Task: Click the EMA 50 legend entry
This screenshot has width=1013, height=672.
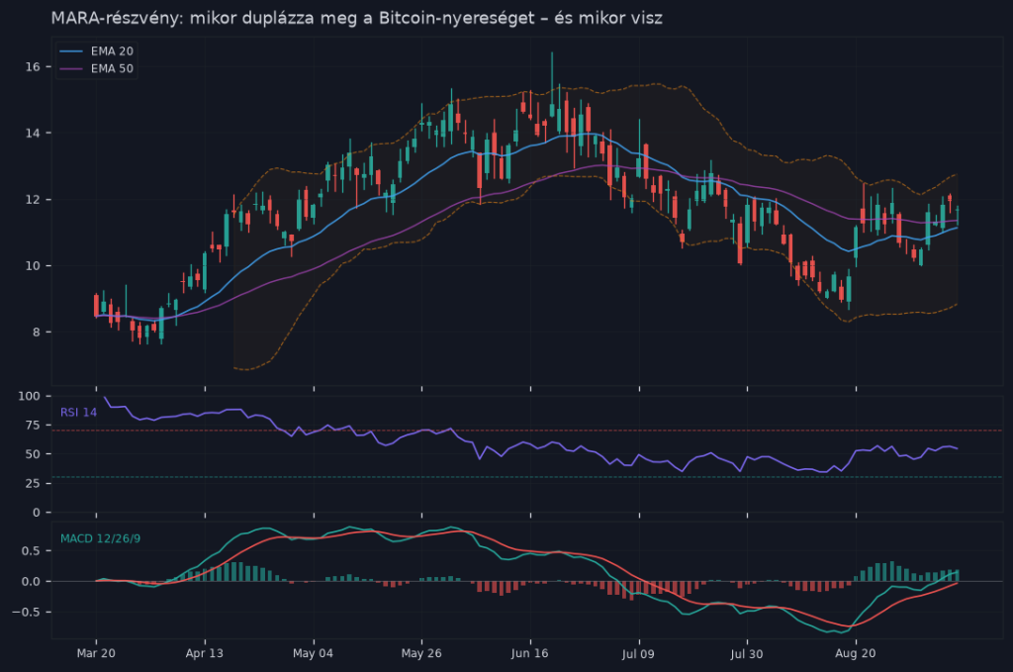Action: (x=96, y=68)
